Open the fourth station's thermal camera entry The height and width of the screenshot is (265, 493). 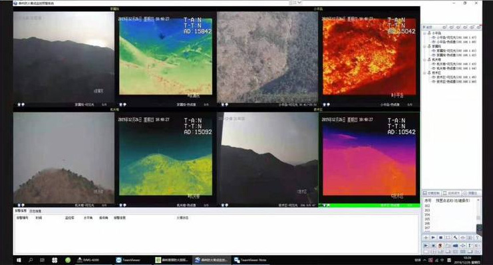454,81
